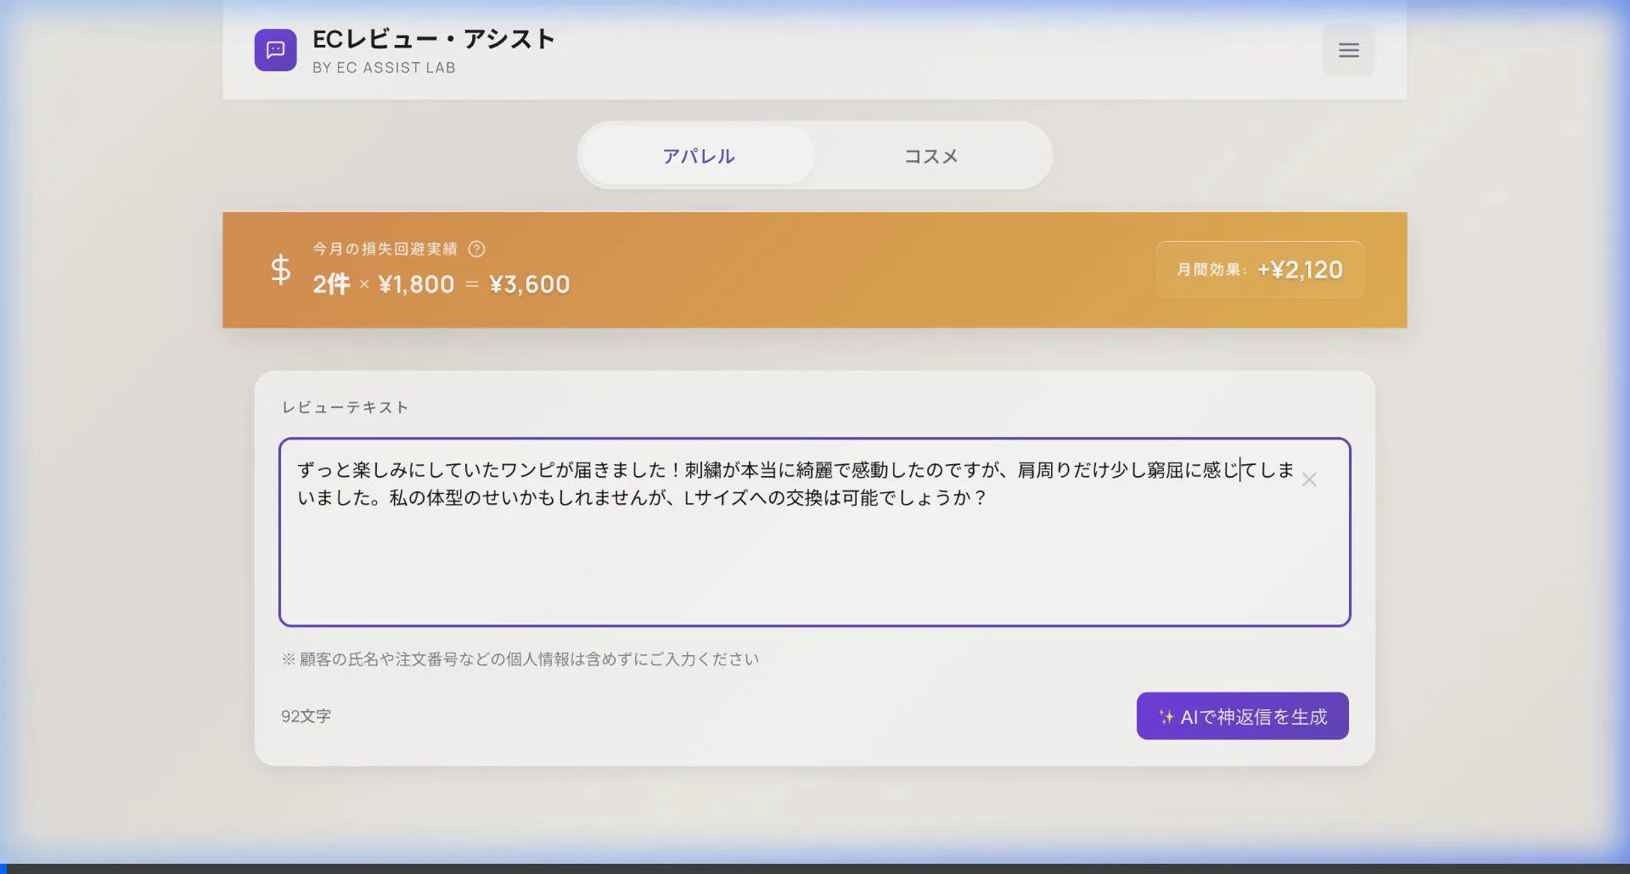Click the BY EC ASSIST LAB label
The image size is (1630, 874).
pos(385,67)
